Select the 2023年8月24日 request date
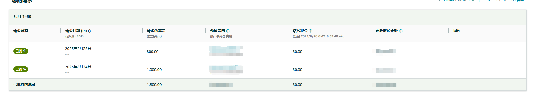Image resolution: width=538 pixels, height=102 pixels. (78, 67)
